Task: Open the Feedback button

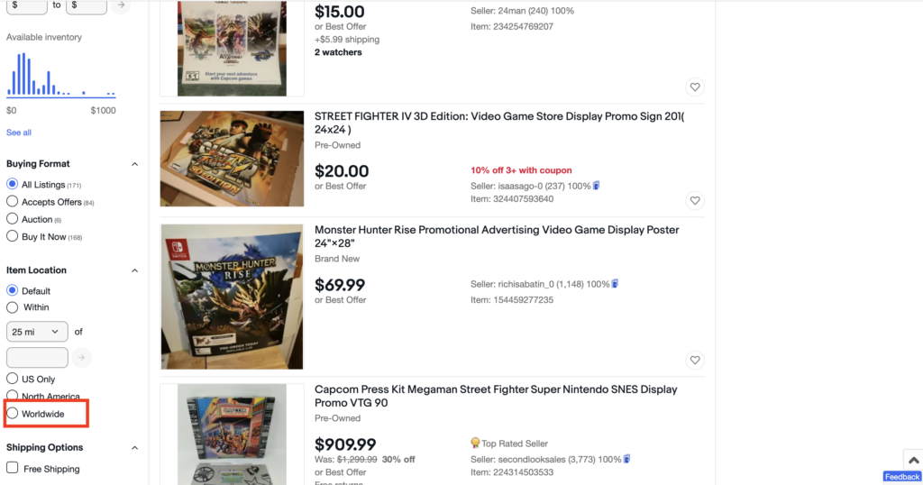Action: click(x=901, y=477)
